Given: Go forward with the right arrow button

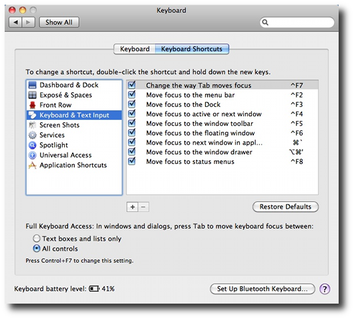Looking at the screenshot, I should coord(29,22).
